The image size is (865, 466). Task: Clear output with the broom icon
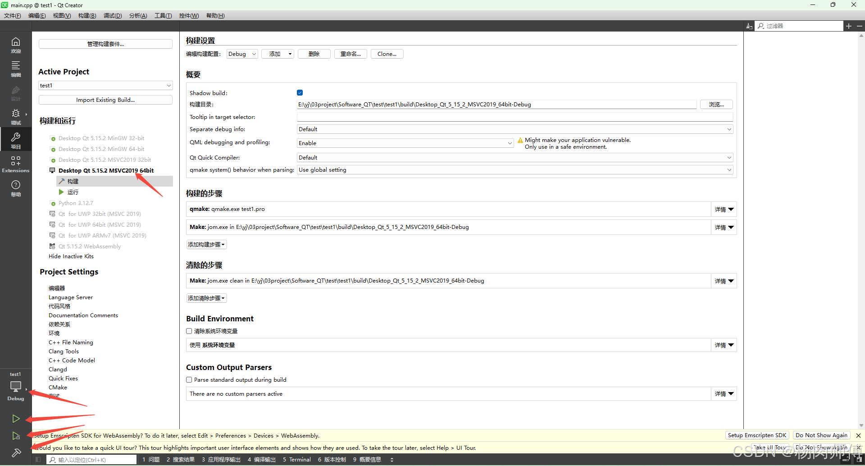tap(749, 26)
